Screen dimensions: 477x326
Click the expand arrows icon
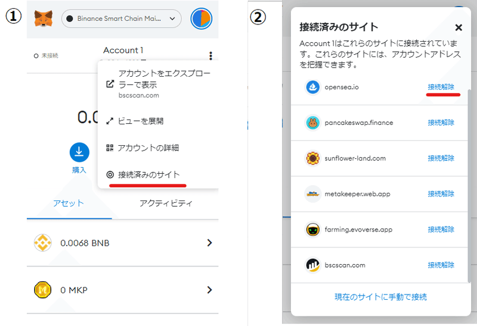[x=110, y=121]
